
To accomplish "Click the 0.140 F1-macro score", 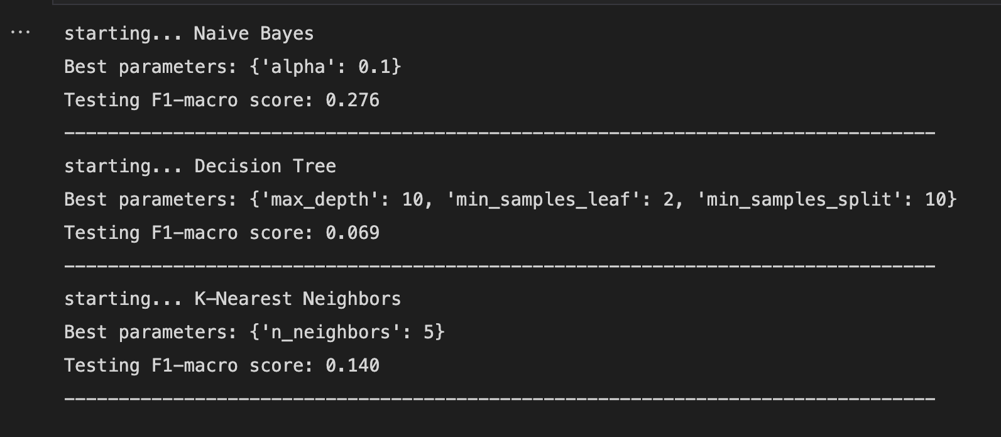I will [353, 365].
